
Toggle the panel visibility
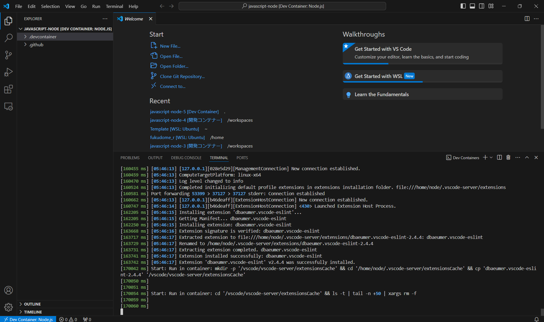[472, 6]
